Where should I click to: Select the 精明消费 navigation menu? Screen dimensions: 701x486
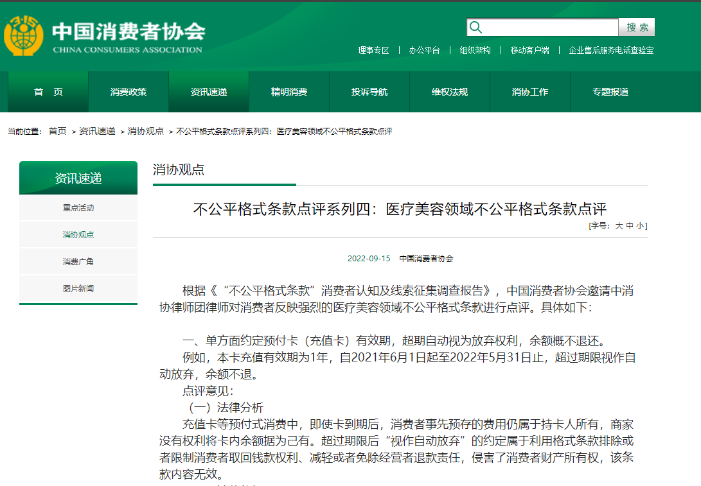coord(288,92)
